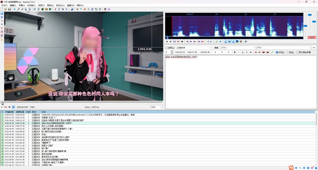Screen dimensions: 318x170
Task: Click the Save subtitles floppy disk icon
Action: [9, 9]
